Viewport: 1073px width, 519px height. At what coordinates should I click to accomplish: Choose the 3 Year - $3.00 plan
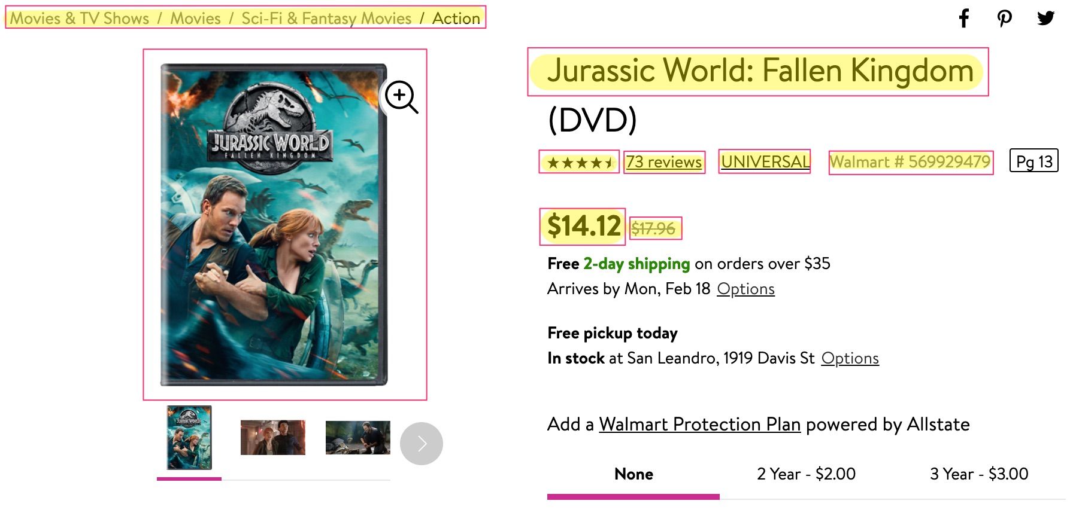click(x=979, y=474)
